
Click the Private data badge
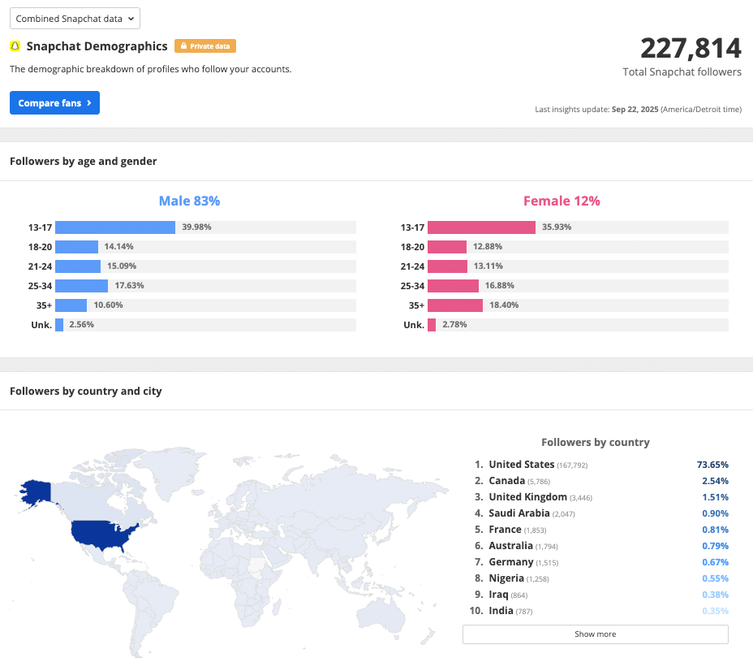coord(205,46)
